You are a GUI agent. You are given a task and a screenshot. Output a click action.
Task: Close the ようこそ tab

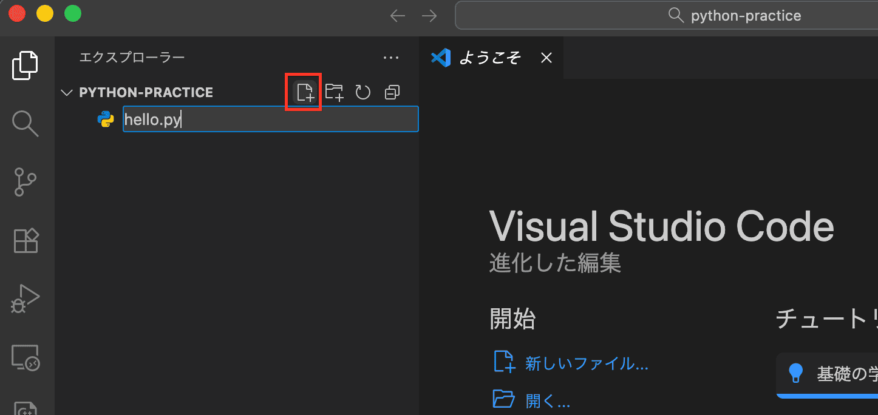[x=546, y=58]
